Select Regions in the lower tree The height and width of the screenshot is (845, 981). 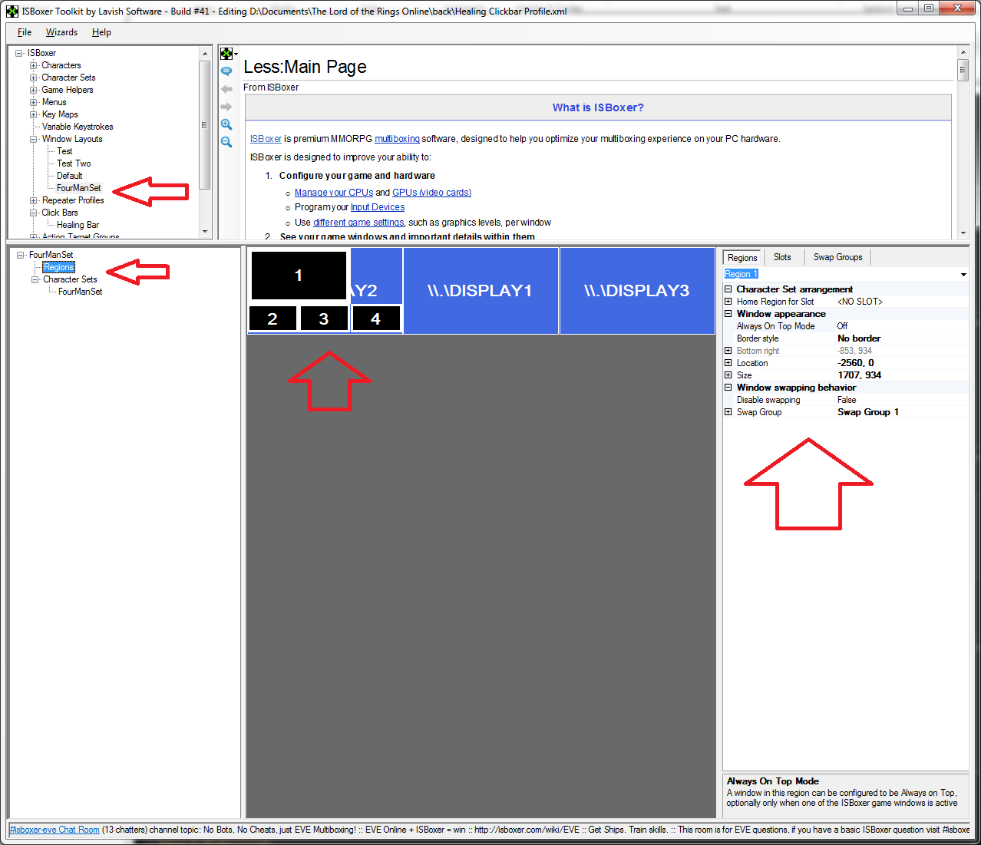click(58, 267)
